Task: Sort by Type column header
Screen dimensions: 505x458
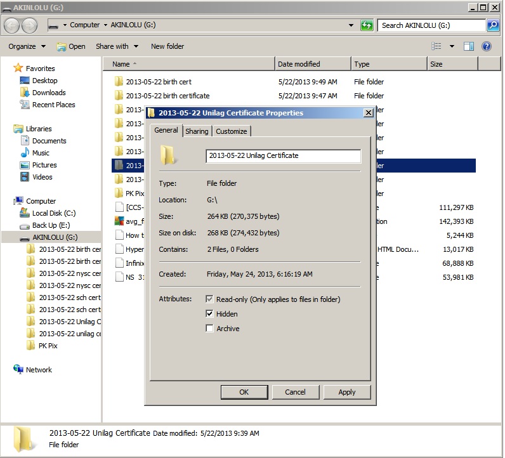Action: tap(389, 64)
